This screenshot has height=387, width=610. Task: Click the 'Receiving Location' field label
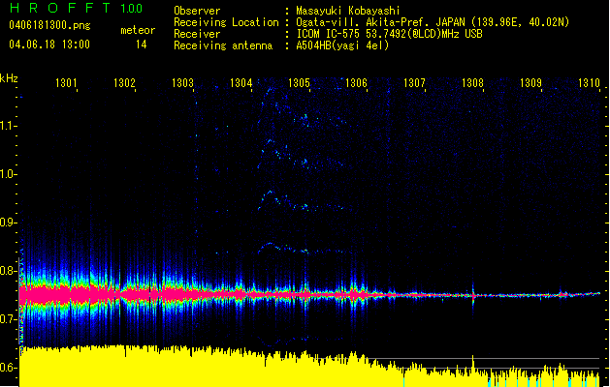pos(226,22)
